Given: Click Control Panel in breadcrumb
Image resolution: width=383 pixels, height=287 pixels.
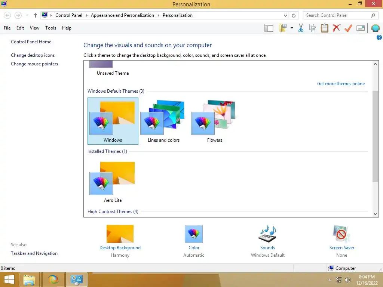Looking at the screenshot, I should point(69,15).
